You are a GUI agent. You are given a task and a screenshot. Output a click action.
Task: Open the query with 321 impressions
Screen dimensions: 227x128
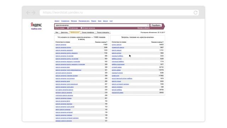click(x=68, y=70)
